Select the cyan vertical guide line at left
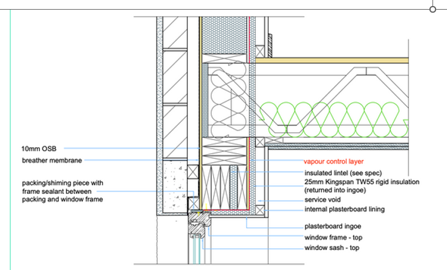This screenshot has height=270, width=447. click(x=10, y=139)
